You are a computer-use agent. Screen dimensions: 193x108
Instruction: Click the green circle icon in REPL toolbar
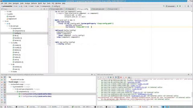click(111, 77)
